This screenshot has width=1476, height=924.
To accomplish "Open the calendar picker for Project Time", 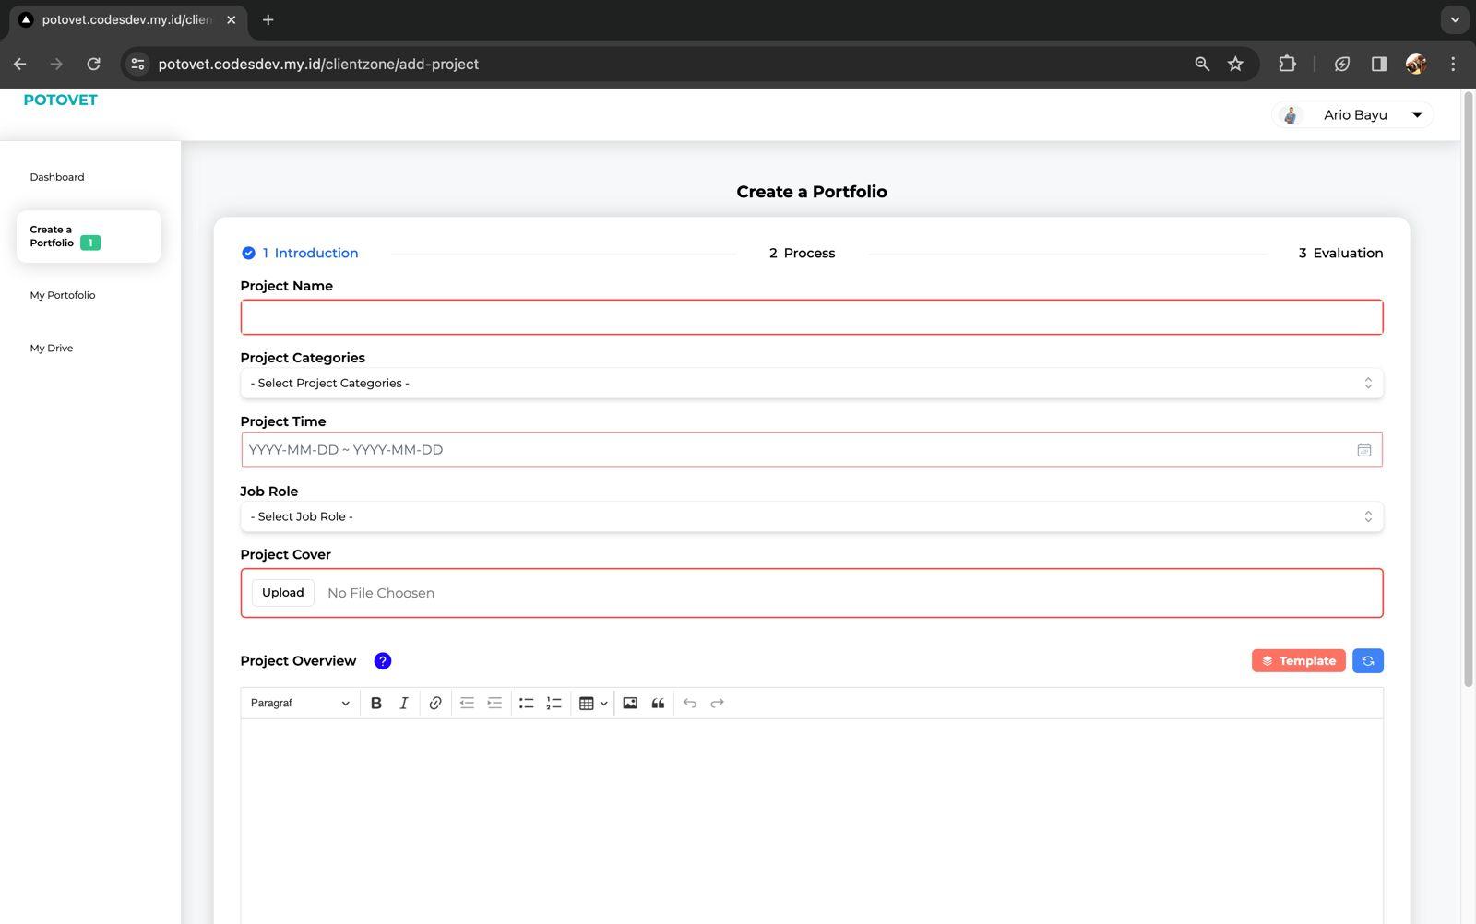I will [1363, 450].
